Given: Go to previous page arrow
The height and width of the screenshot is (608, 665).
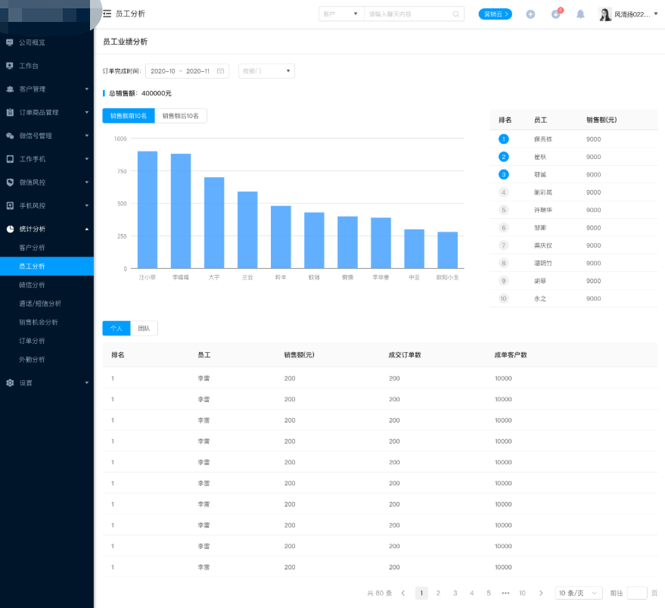Looking at the screenshot, I should pyautogui.click(x=403, y=593).
